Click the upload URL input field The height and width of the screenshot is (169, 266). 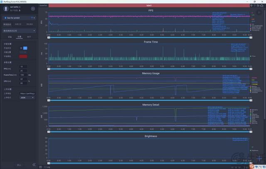coord(28,93)
